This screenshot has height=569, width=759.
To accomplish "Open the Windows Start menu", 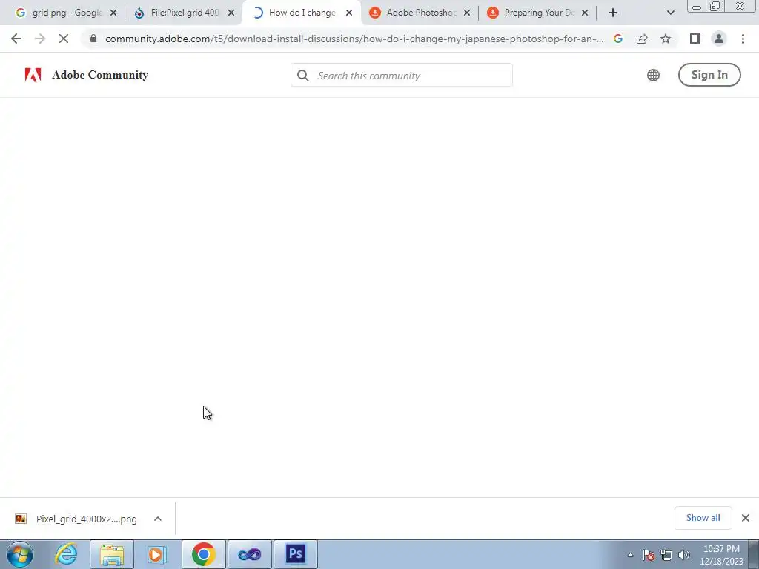I will [x=20, y=554].
